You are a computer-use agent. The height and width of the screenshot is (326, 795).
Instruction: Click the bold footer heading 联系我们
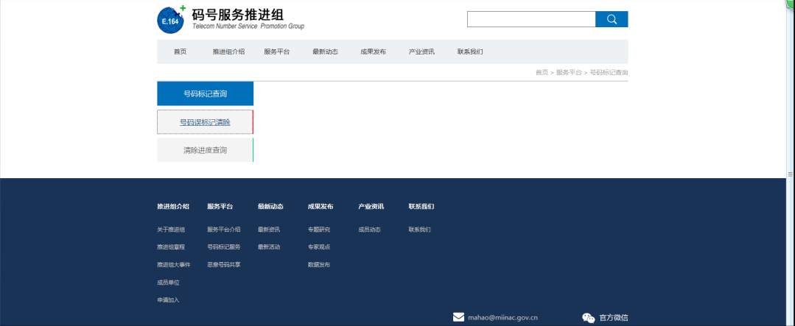[421, 207]
